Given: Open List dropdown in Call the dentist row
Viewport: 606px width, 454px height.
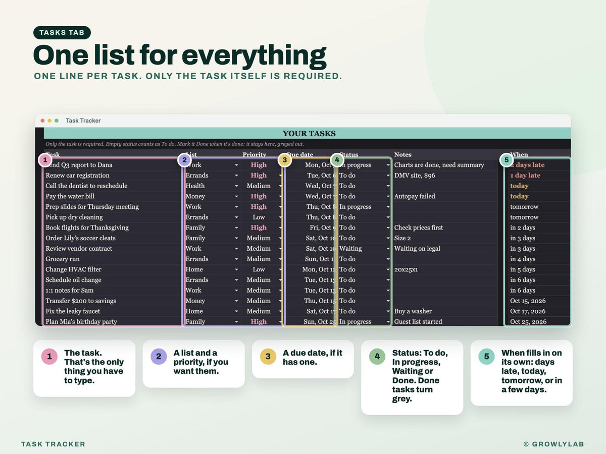Looking at the screenshot, I should [x=236, y=186].
